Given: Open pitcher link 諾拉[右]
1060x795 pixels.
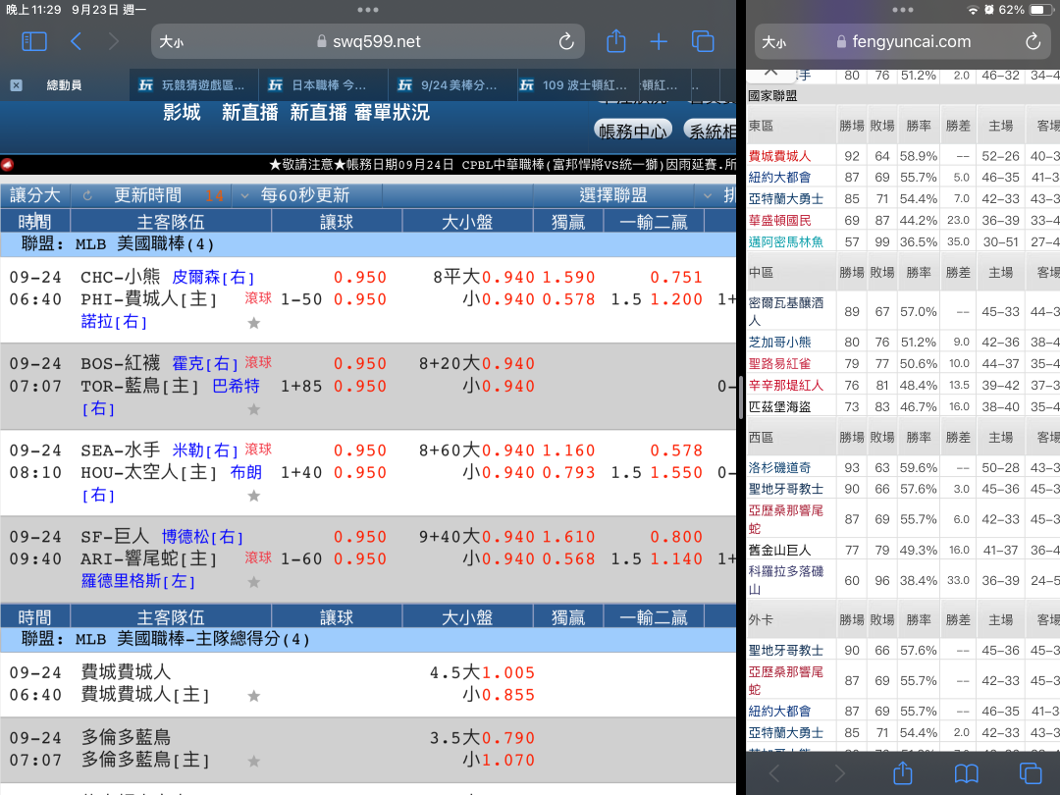Looking at the screenshot, I should click(114, 321).
